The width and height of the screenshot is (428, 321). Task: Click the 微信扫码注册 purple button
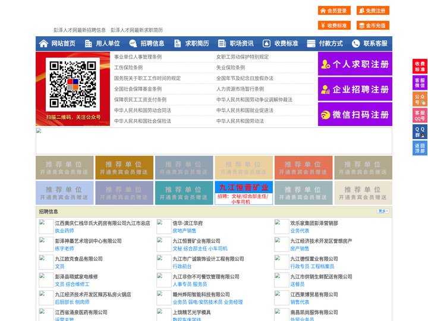[355, 114]
